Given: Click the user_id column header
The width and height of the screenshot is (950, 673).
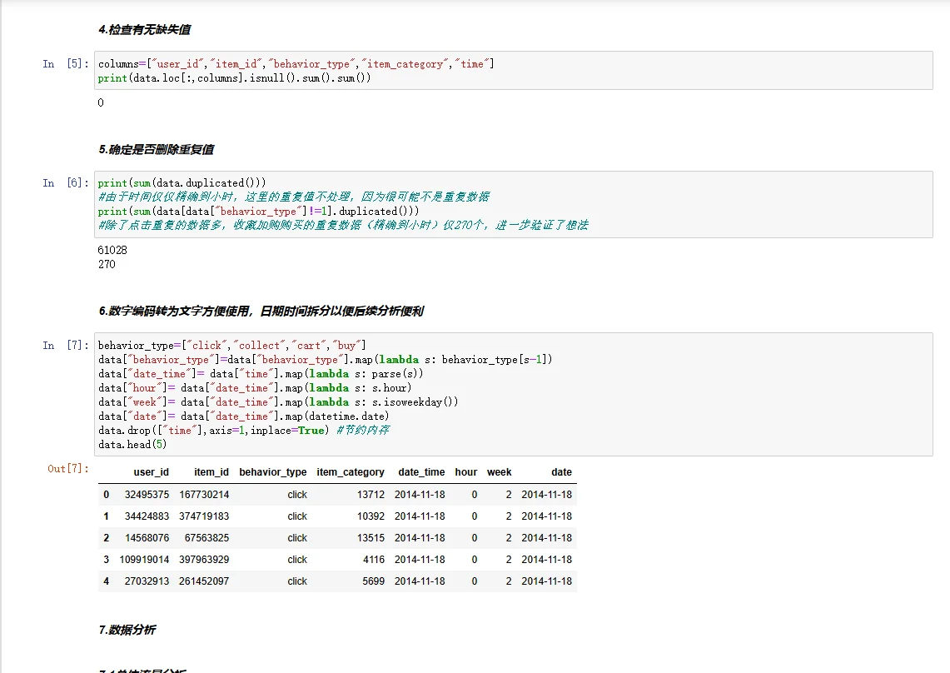Looking at the screenshot, I should (151, 471).
